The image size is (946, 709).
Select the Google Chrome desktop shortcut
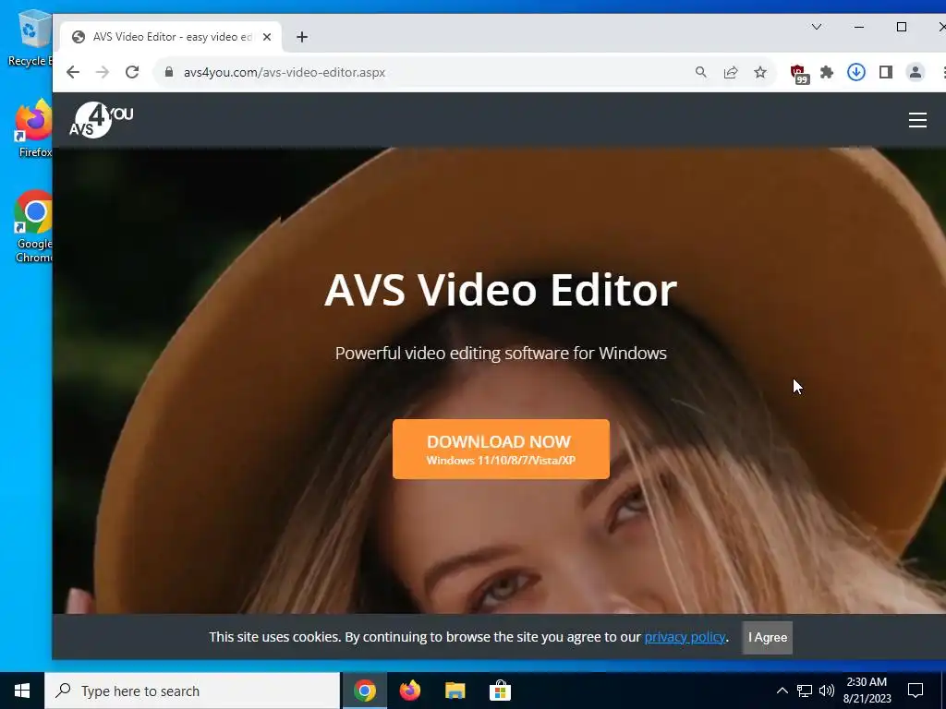(34, 227)
